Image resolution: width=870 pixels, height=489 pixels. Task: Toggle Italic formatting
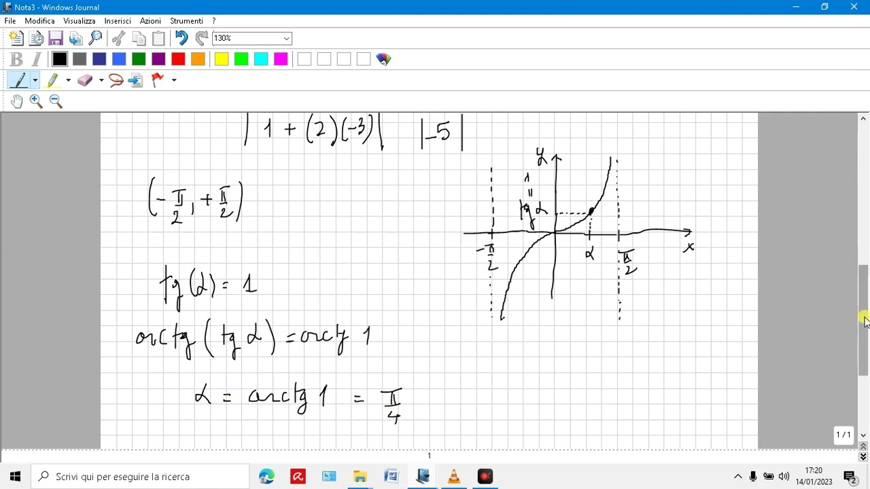tap(37, 59)
